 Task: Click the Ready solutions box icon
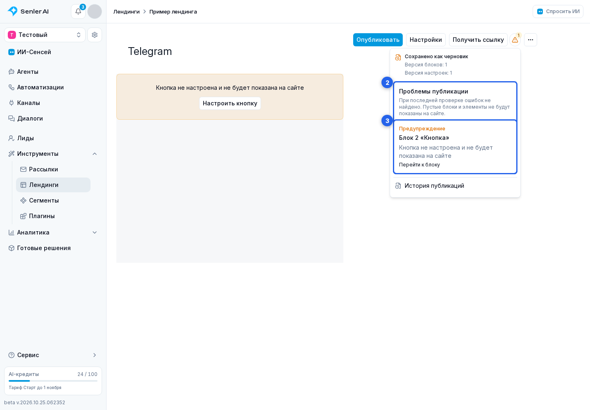(11, 248)
